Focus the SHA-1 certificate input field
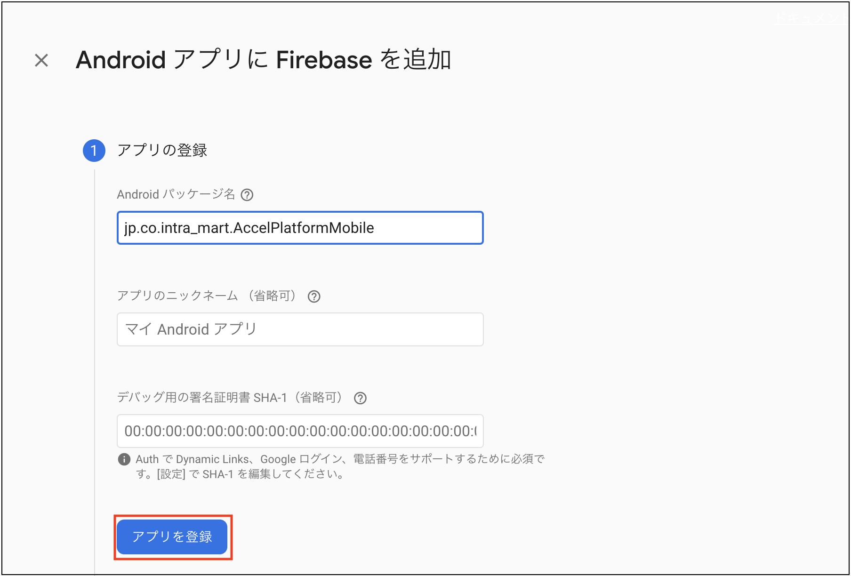The image size is (851, 576). click(300, 431)
